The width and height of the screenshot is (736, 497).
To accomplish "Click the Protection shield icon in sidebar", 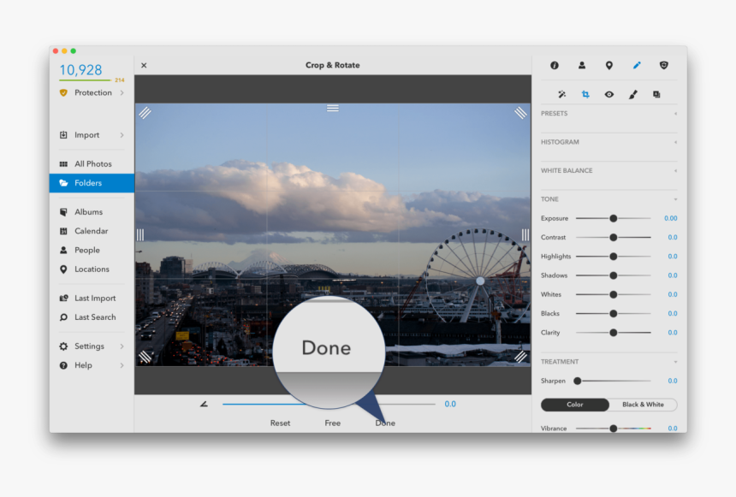I will (63, 92).
